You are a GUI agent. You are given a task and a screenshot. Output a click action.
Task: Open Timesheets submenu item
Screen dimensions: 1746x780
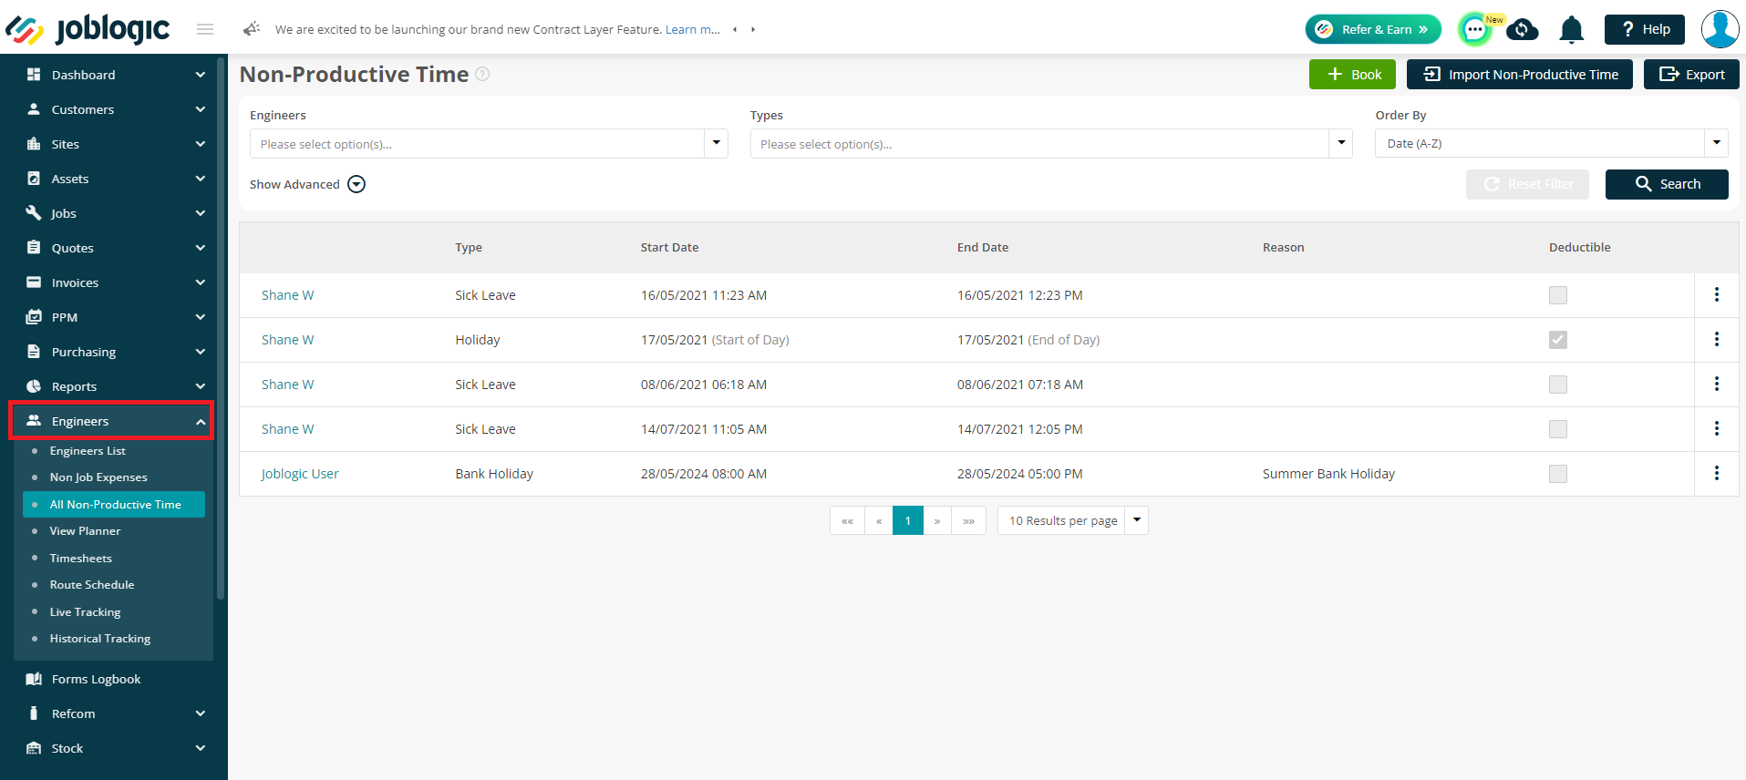pyautogui.click(x=81, y=559)
